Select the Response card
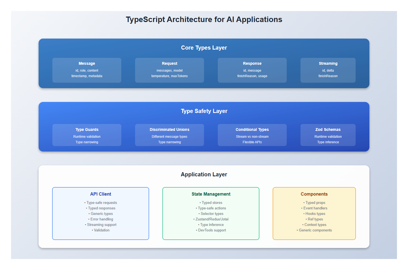The image size is (408, 270). tap(252, 70)
